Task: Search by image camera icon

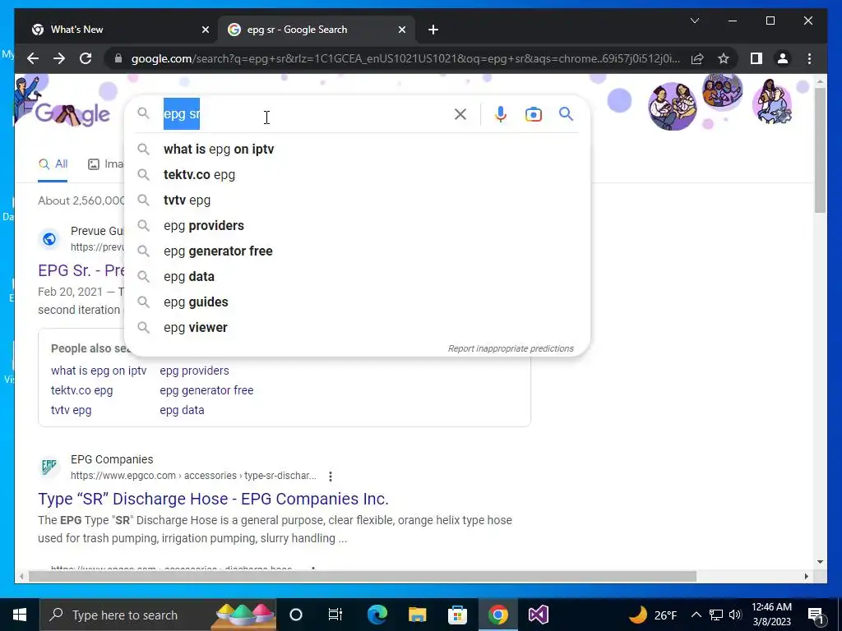Action: pos(533,113)
